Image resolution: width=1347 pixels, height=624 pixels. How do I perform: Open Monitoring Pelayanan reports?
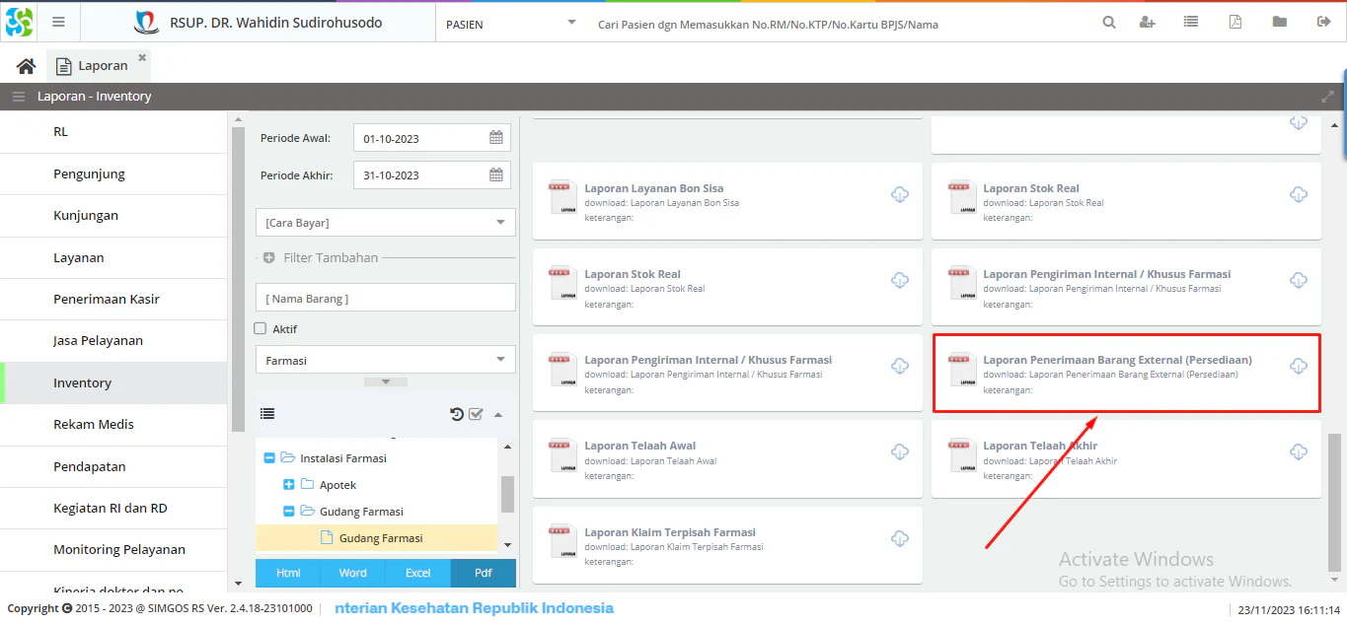click(113, 549)
